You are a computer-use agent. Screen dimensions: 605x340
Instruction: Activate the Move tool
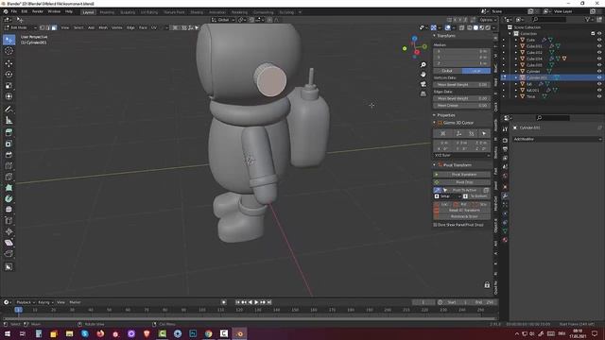click(x=9, y=63)
